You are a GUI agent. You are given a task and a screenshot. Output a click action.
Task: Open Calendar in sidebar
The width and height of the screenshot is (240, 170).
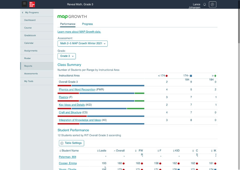pyautogui.click(x=37, y=43)
